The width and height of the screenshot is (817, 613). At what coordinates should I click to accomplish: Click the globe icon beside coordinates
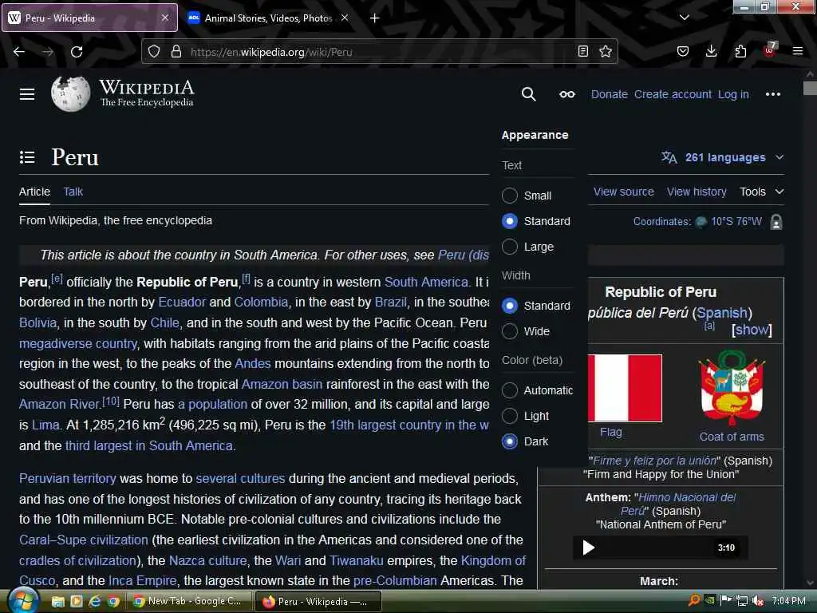coord(701,222)
